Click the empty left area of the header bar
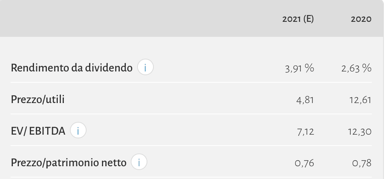385x179 pixels. pos(113,19)
